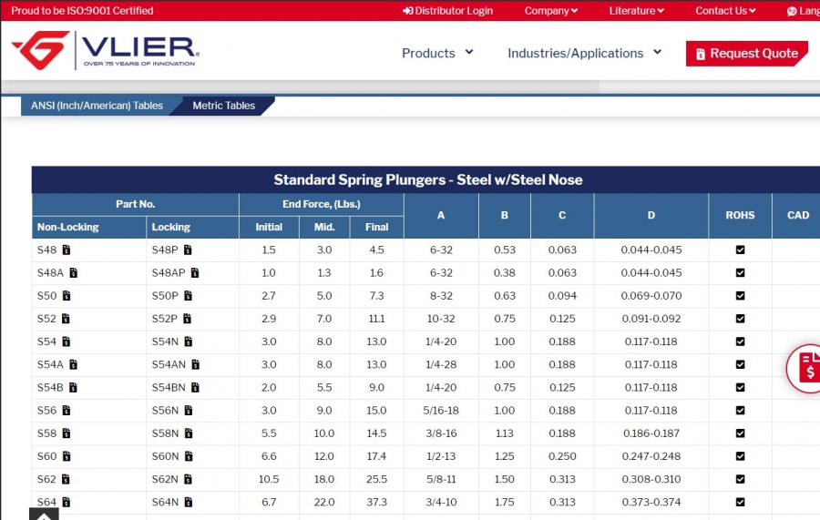Image resolution: width=820 pixels, height=520 pixels.
Task: Click the document icon next to S54A
Action: [73, 365]
